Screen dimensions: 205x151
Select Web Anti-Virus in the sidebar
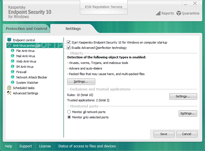pyautogui.click(x=26, y=61)
